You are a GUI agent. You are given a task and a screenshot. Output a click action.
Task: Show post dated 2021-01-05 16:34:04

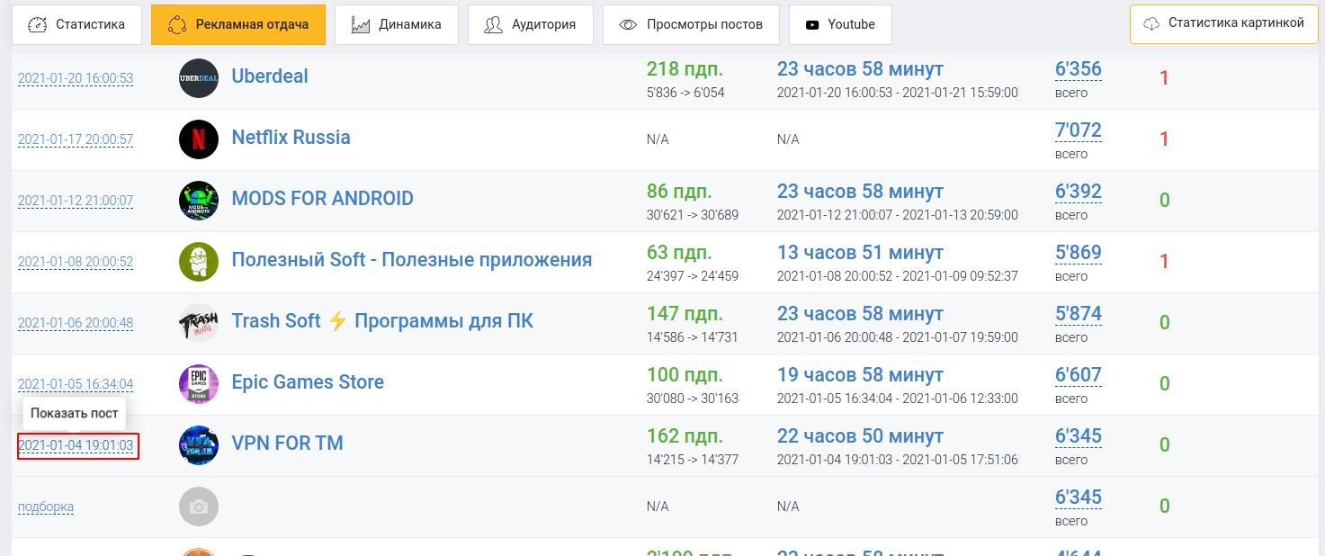(76, 384)
